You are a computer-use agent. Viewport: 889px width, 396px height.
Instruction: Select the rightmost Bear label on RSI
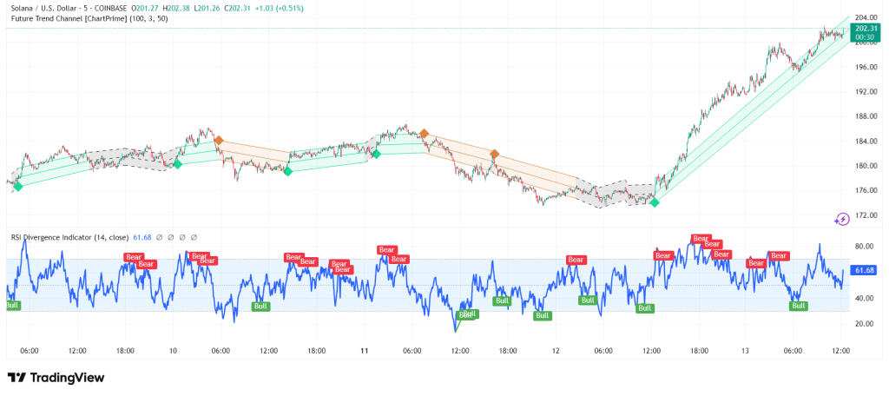pos(780,256)
